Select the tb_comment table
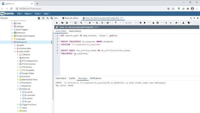Viewport: 200px width, 113px height. click(30, 95)
